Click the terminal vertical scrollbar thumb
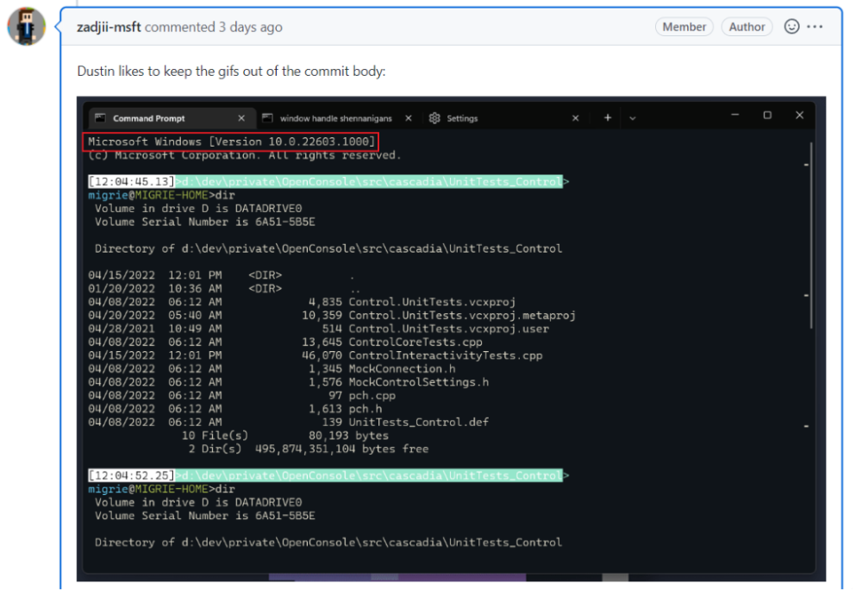 [x=811, y=235]
